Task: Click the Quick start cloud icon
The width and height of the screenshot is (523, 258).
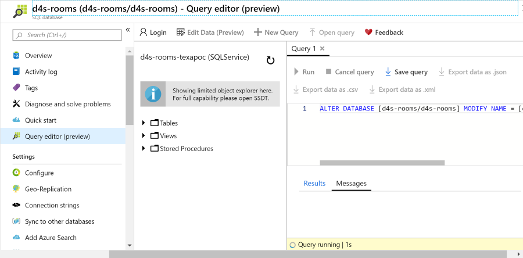Action: pos(16,120)
